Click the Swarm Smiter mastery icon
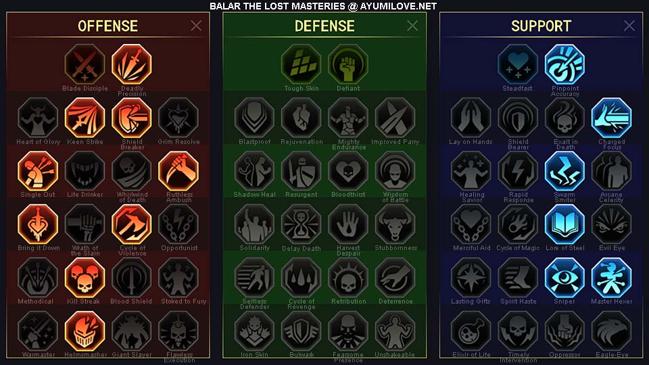 564,171
